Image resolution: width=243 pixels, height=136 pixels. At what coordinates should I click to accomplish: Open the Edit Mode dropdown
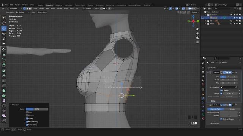pyautogui.click(x=14, y=8)
